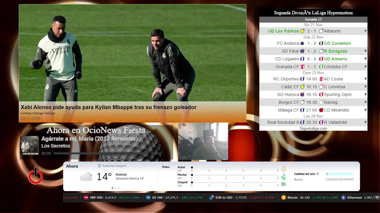Click the Dom 23 Nov date row

pyautogui.click(x=313, y=73)
